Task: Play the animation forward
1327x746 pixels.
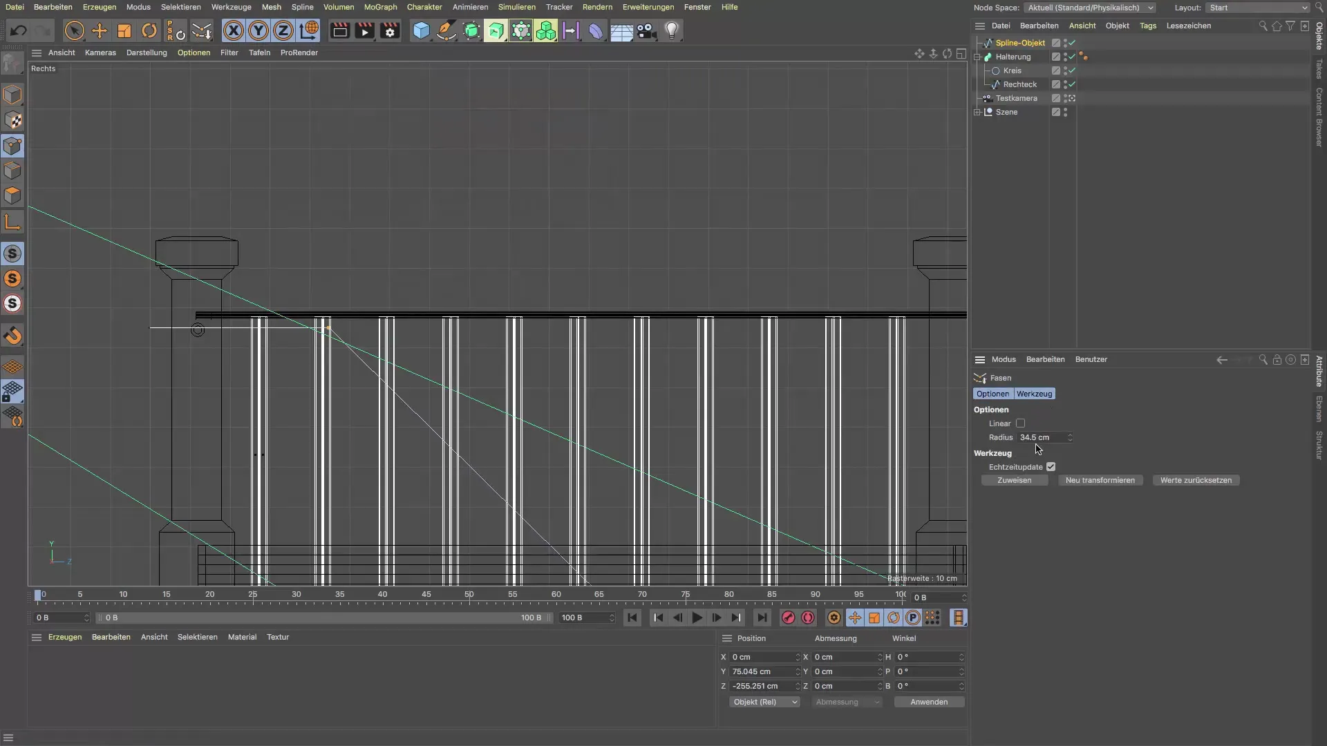Action: pos(697,618)
